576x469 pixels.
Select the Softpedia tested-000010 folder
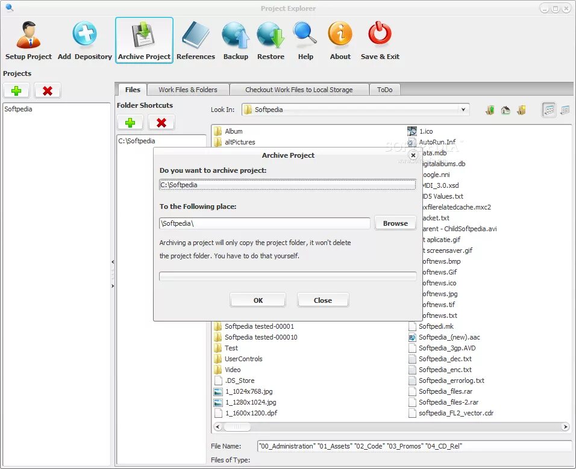(255, 337)
